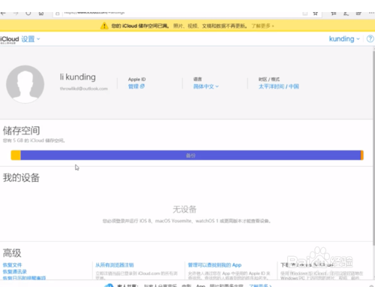This screenshot has width=375, height=287.
Task: Click the purple 备份 segment of storage bar
Action: tap(190, 156)
